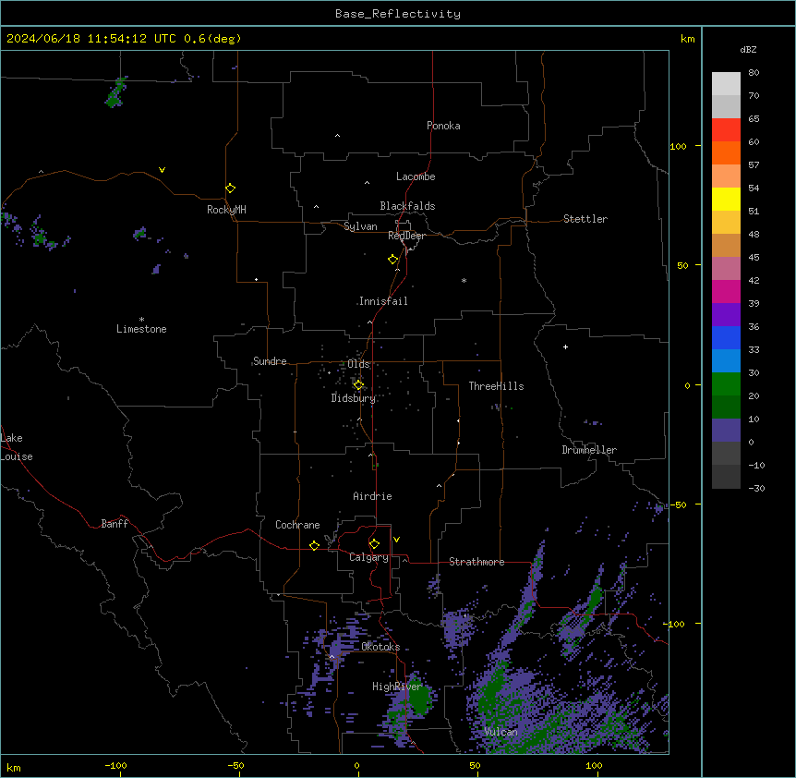This screenshot has width=796, height=778.
Task: Click the yellow V marker east of Calgary diamond
Action: click(396, 540)
